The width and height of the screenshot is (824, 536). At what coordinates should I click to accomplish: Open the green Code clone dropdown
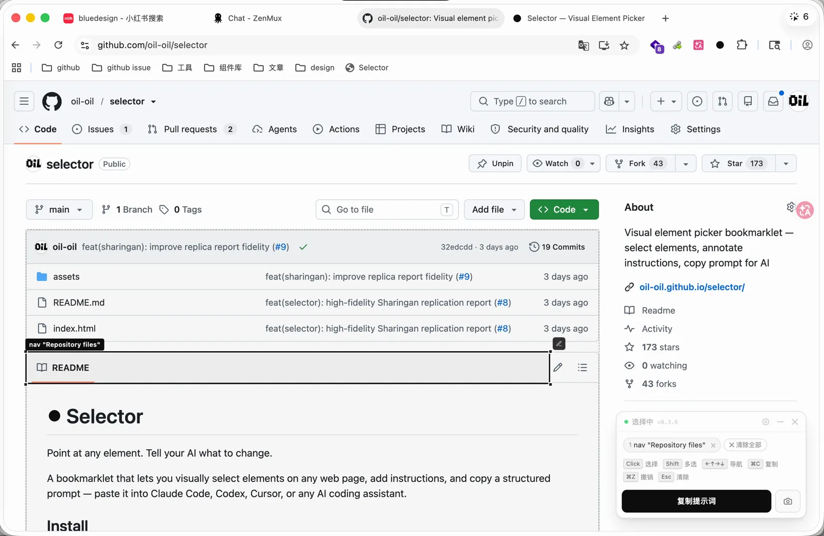pyautogui.click(x=564, y=209)
